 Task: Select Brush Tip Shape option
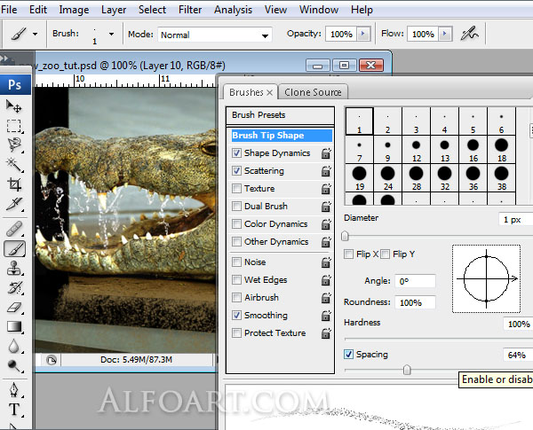click(282, 136)
